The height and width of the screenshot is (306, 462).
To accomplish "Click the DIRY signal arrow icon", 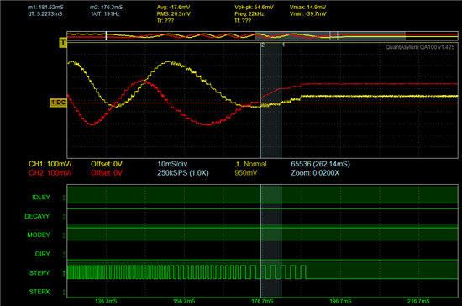I will [64, 254].
